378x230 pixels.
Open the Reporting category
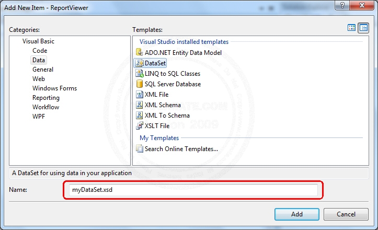tap(46, 98)
